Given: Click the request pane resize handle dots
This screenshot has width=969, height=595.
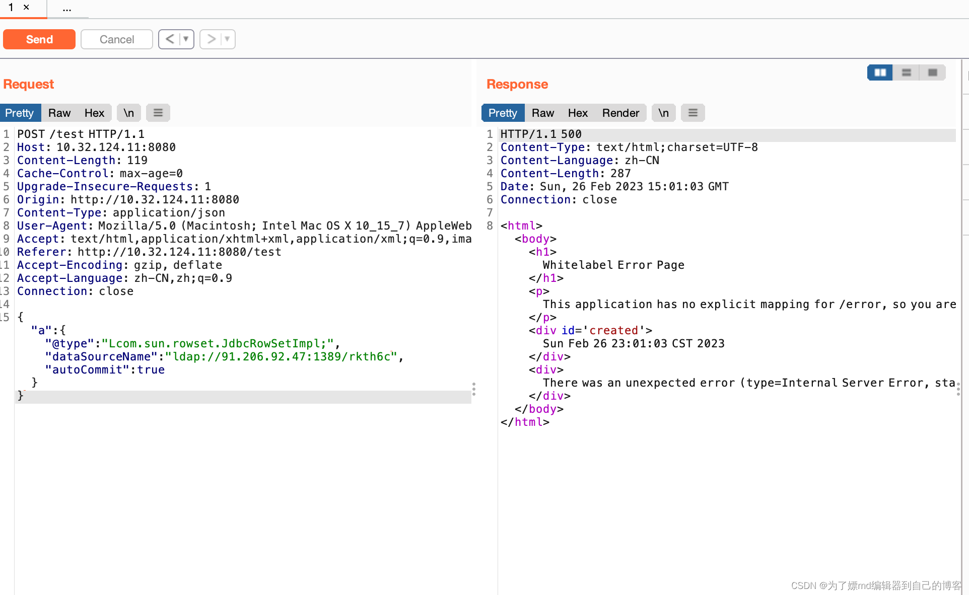Looking at the screenshot, I should coord(474,389).
